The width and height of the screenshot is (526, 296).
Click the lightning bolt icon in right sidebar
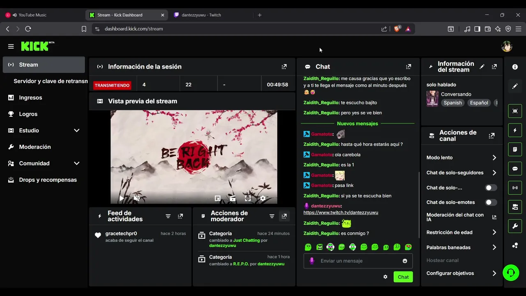click(x=515, y=130)
